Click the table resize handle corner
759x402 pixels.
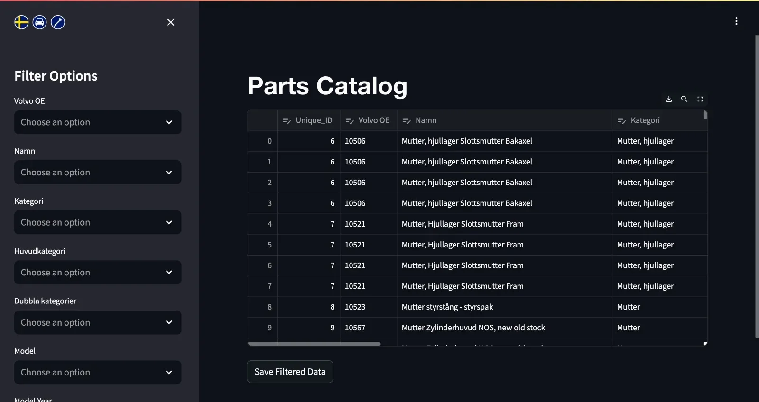[x=705, y=344]
